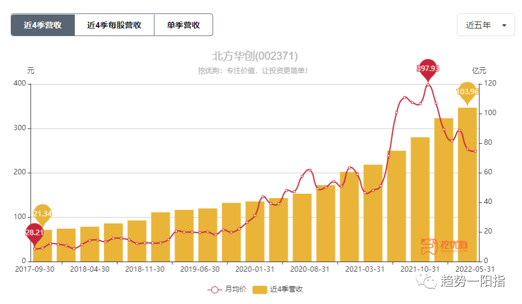This screenshot has height=304, width=522.
Task: Click the 28.21 lowest price marker
Action: tap(34, 234)
